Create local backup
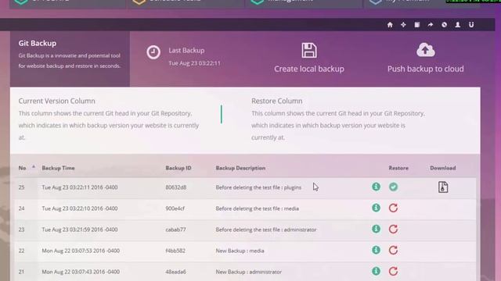The image size is (501, 281). point(309,69)
